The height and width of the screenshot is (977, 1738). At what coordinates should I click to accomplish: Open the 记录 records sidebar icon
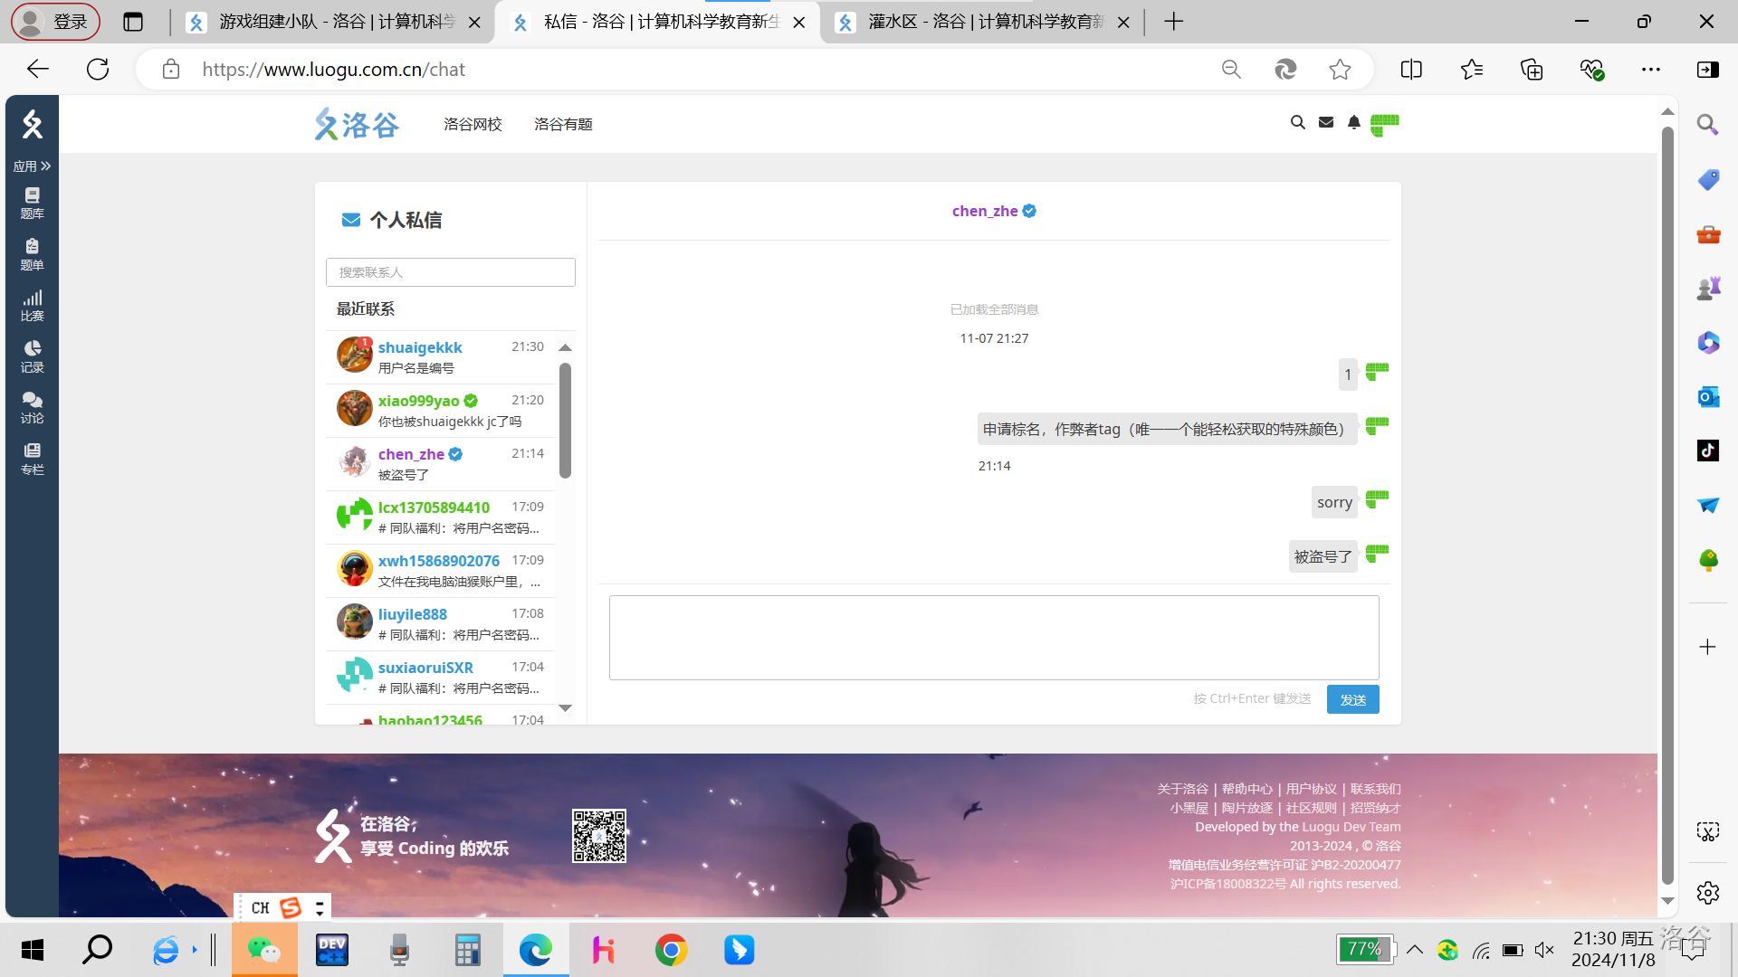[32, 356]
